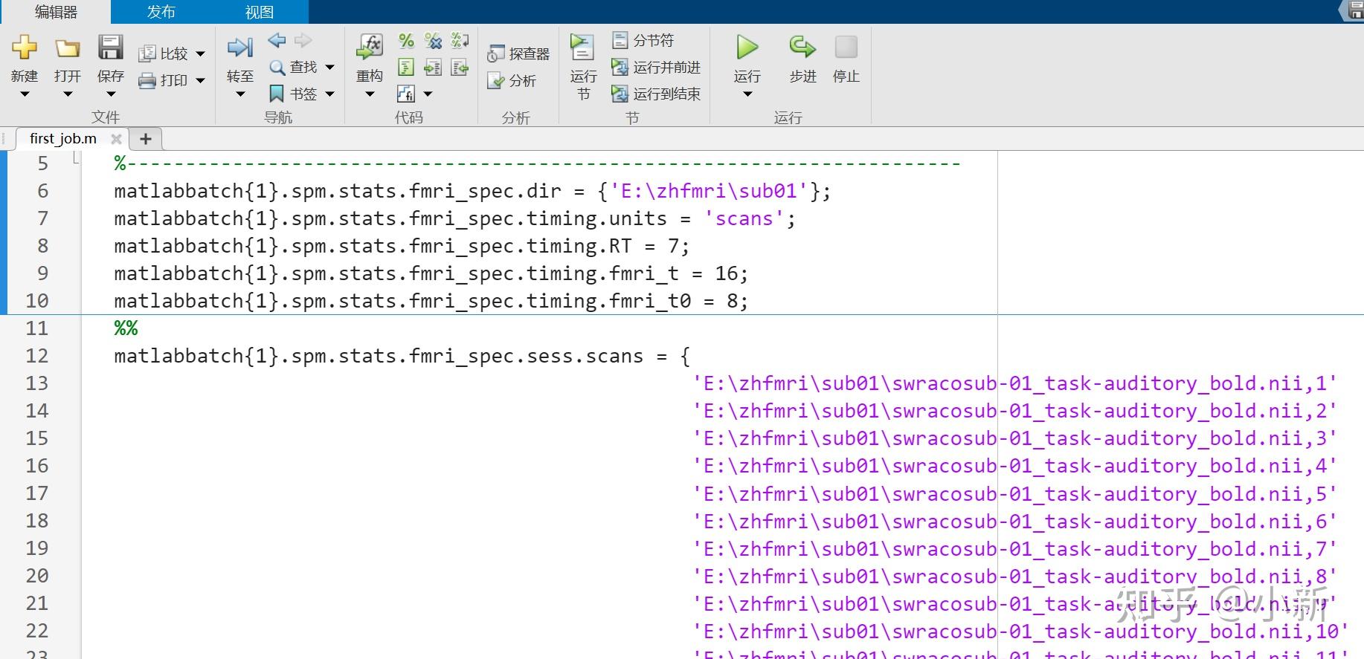Screen dimensions: 1364x659
Task: Expand the 打开 dropdown arrow
Action: [68, 94]
